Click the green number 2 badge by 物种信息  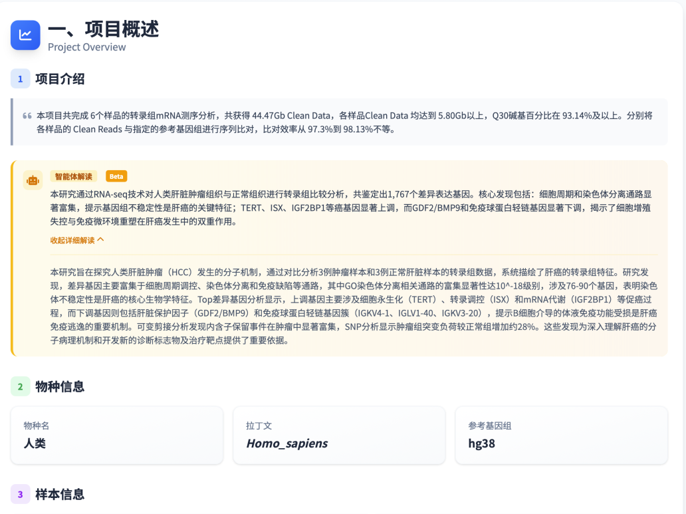(x=20, y=386)
